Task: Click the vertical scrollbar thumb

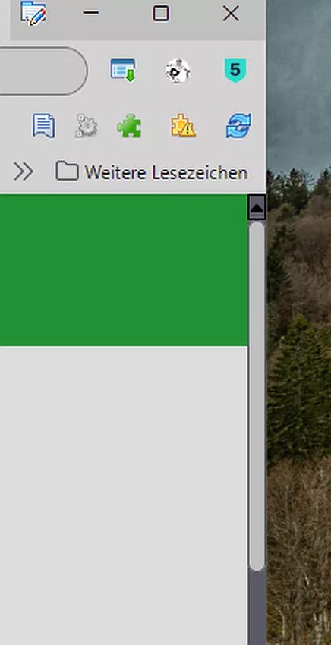Action: pos(257,397)
